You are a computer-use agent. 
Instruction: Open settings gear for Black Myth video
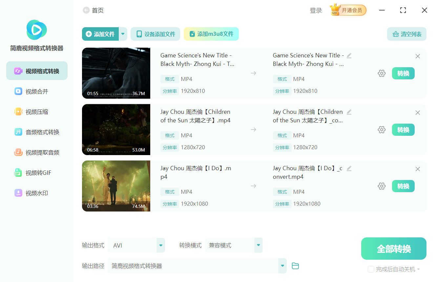coord(382,73)
